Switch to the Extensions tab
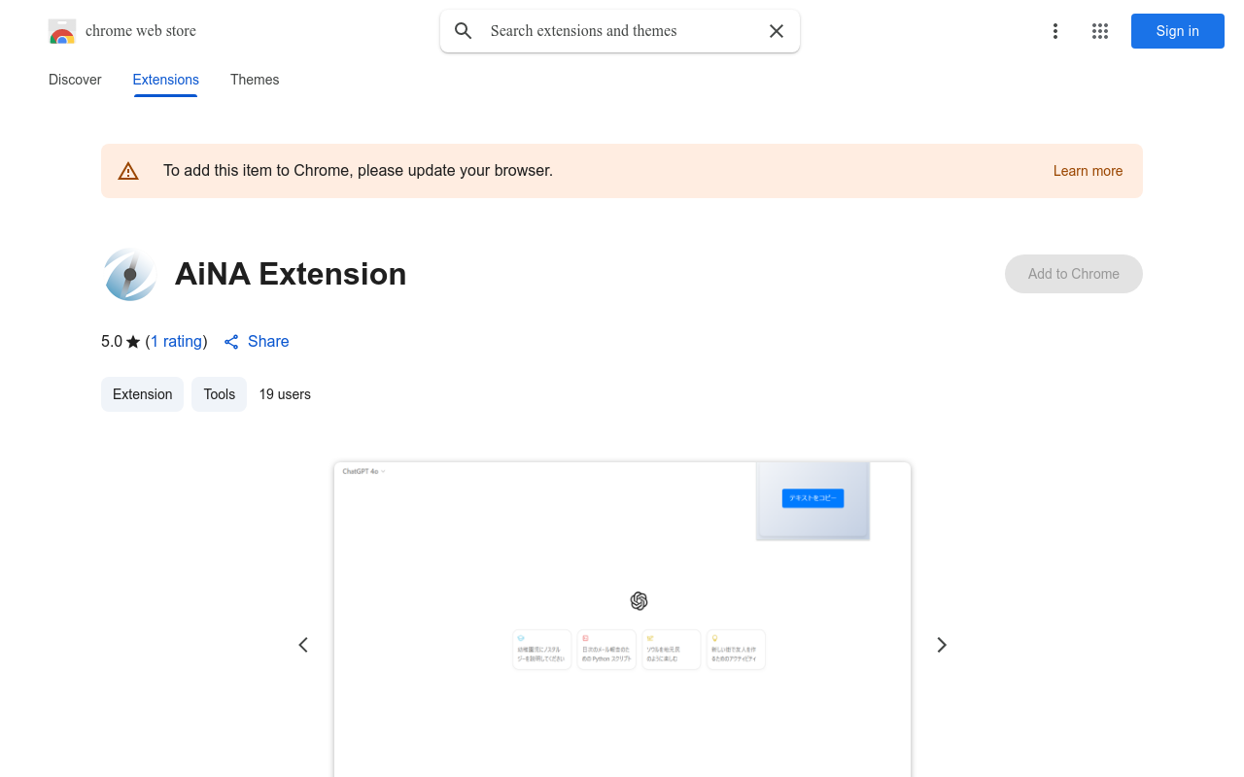 point(165,80)
